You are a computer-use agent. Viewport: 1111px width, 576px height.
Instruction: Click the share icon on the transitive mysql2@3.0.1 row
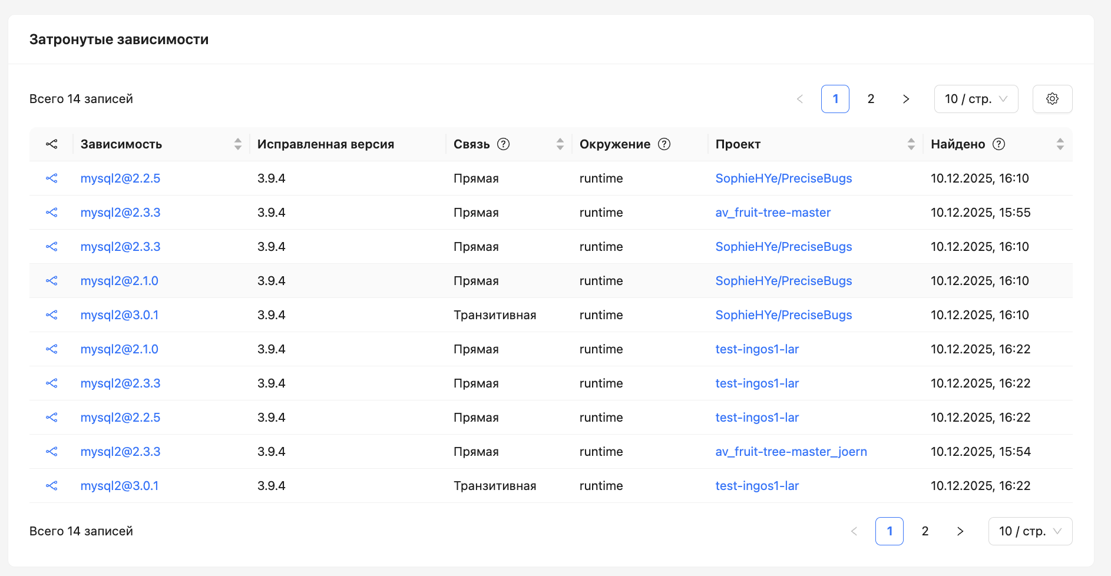pyautogui.click(x=52, y=315)
